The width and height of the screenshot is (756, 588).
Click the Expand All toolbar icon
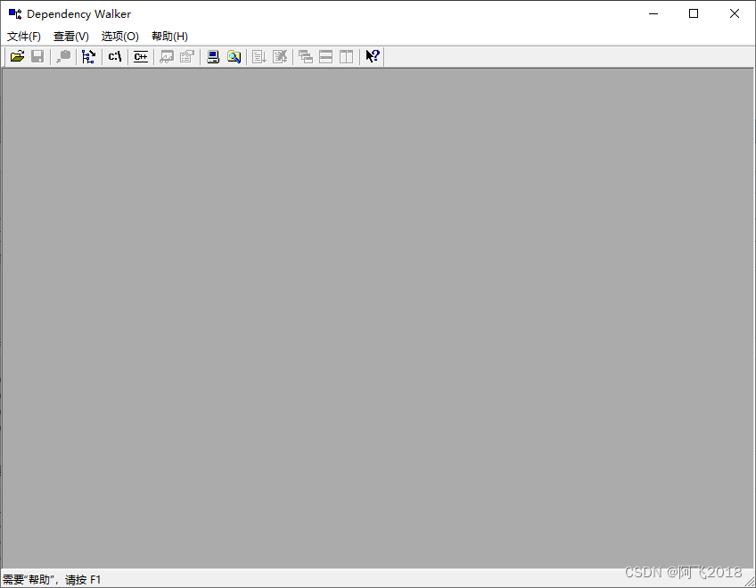pos(259,56)
